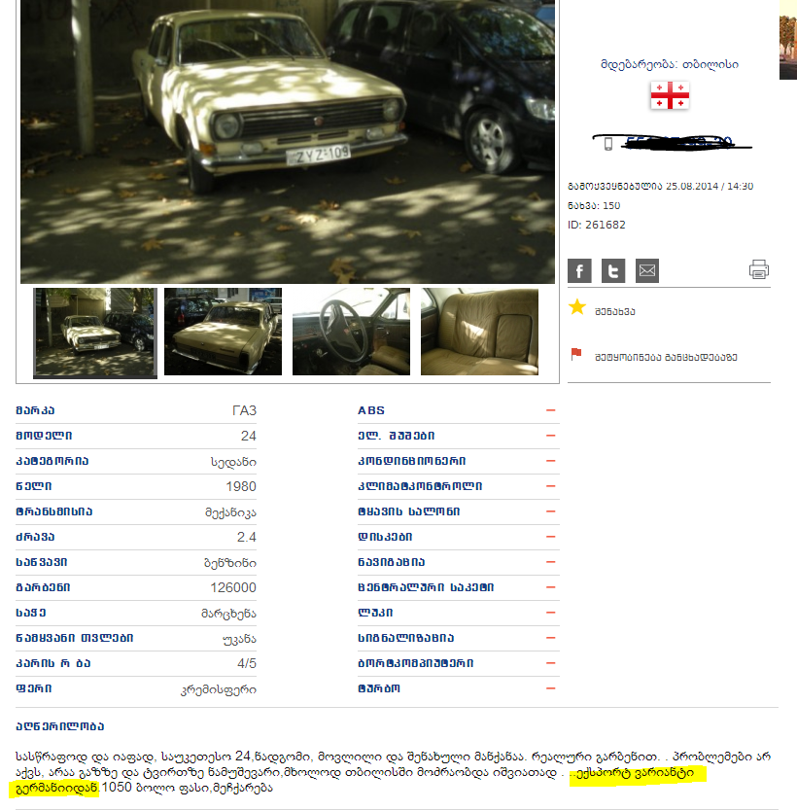Click the აღწერილობა description heading
The width and height of the screenshot is (797, 810).
60,726
